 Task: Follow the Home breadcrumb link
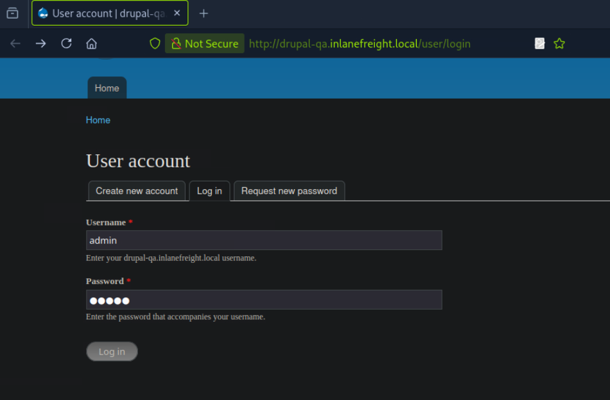tap(98, 120)
